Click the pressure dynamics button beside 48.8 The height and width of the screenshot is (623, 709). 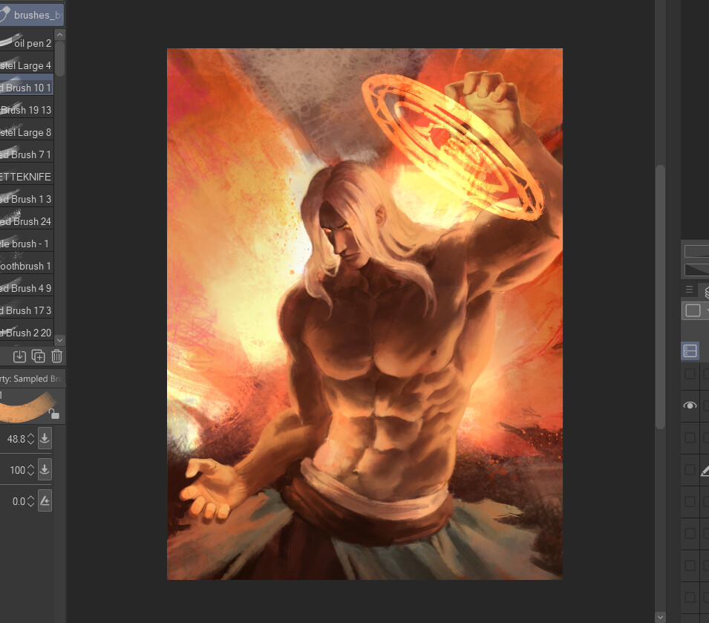45,439
